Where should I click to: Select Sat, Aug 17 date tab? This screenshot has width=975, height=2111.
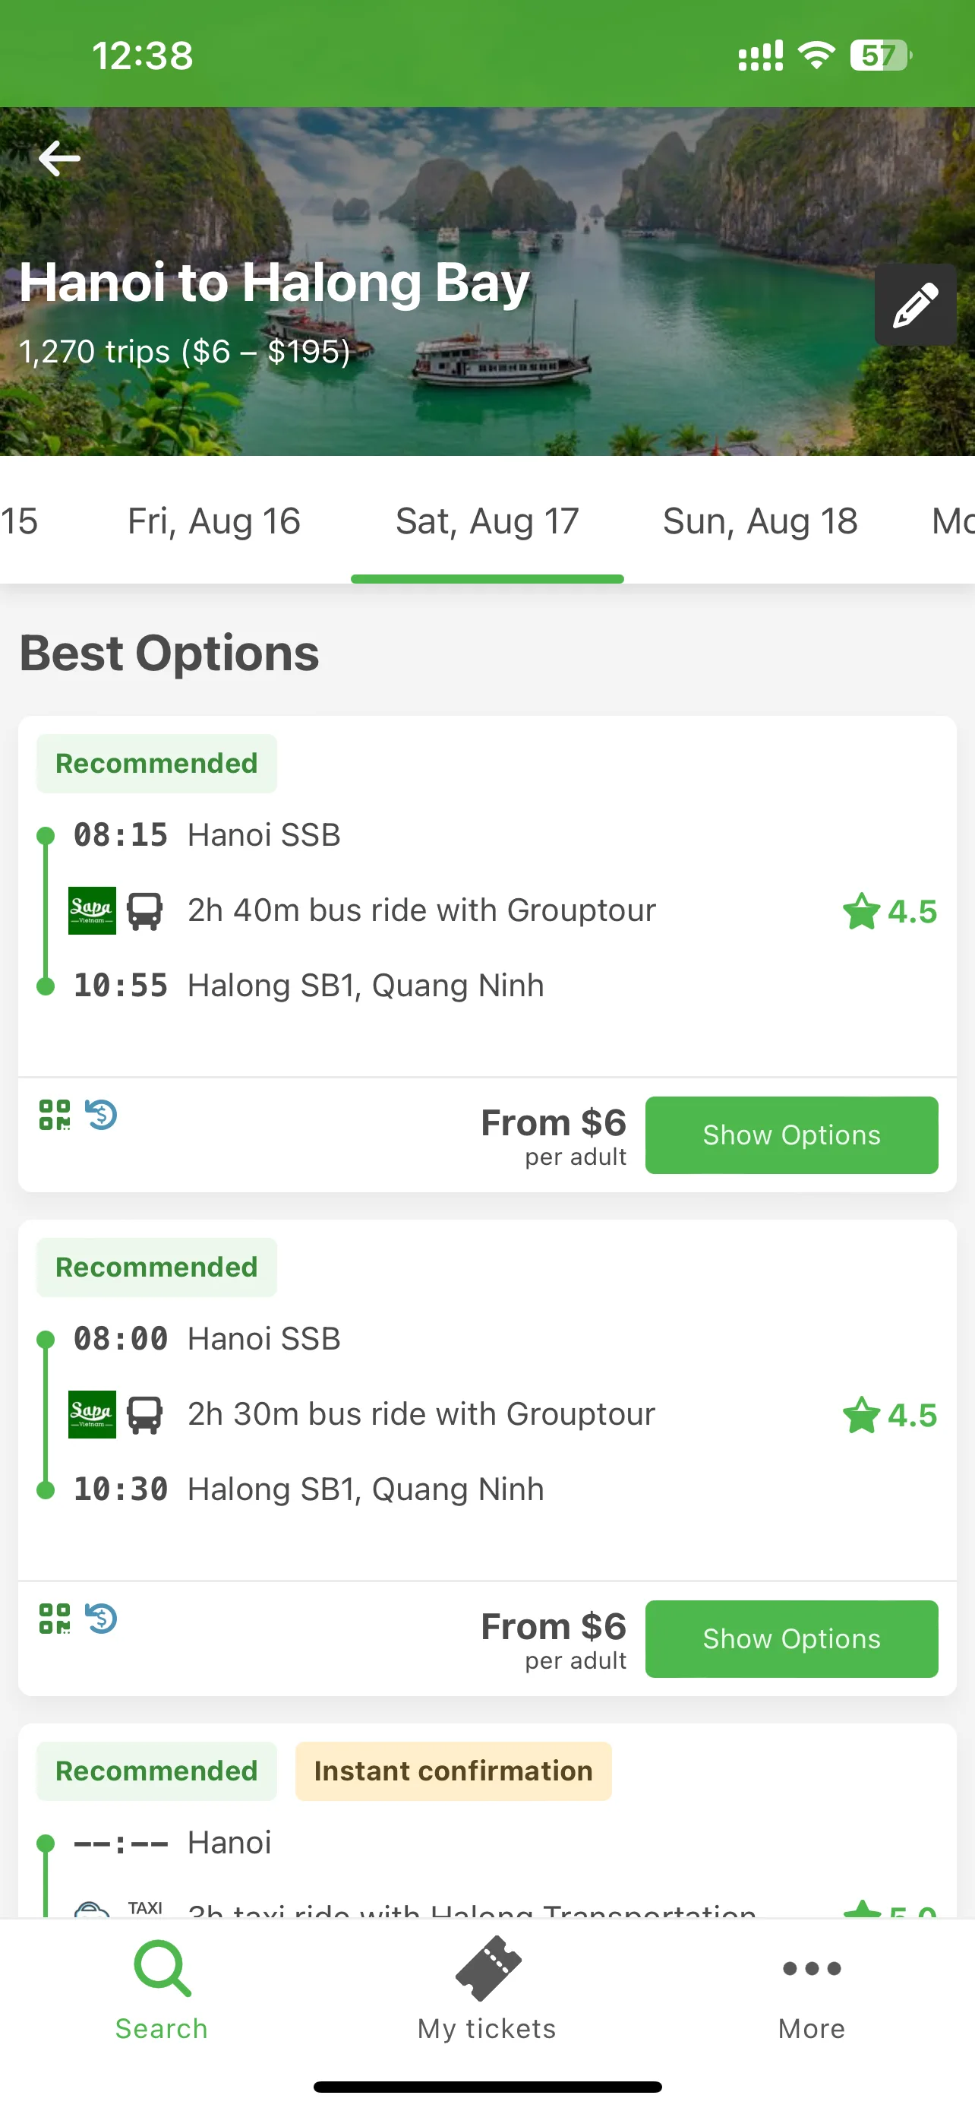coord(487,521)
